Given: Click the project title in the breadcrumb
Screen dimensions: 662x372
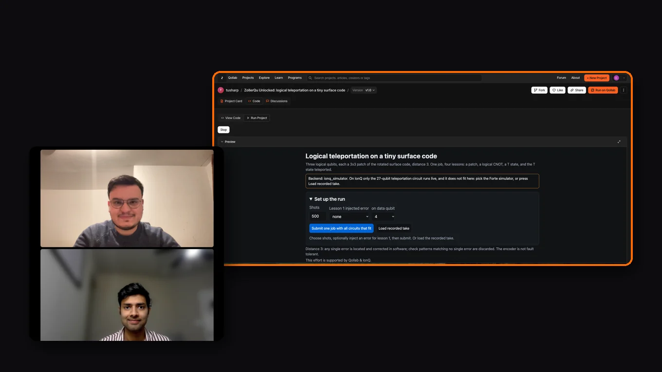Looking at the screenshot, I should (294, 90).
